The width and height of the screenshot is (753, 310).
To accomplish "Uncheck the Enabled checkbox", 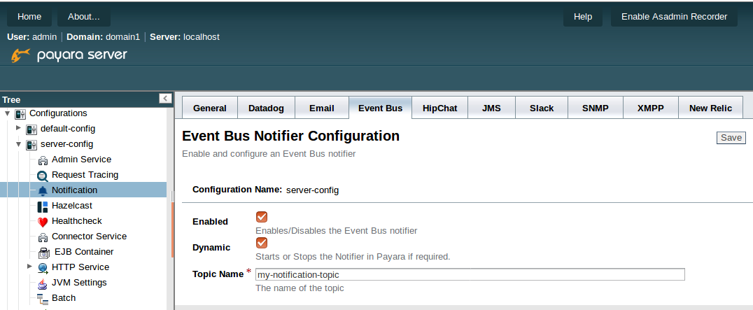I will tap(262, 217).
